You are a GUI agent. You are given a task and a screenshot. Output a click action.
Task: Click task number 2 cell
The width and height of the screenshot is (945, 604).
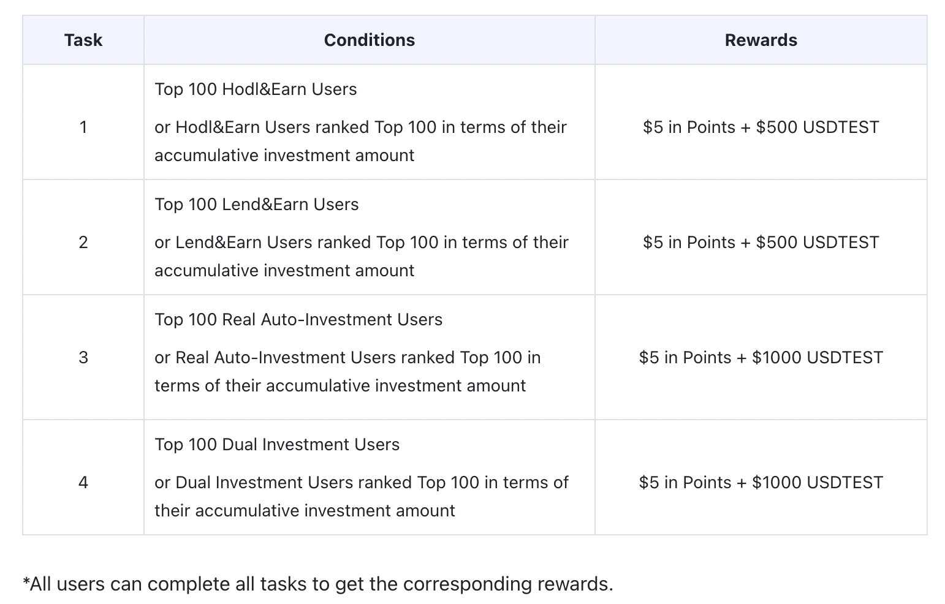tap(83, 243)
